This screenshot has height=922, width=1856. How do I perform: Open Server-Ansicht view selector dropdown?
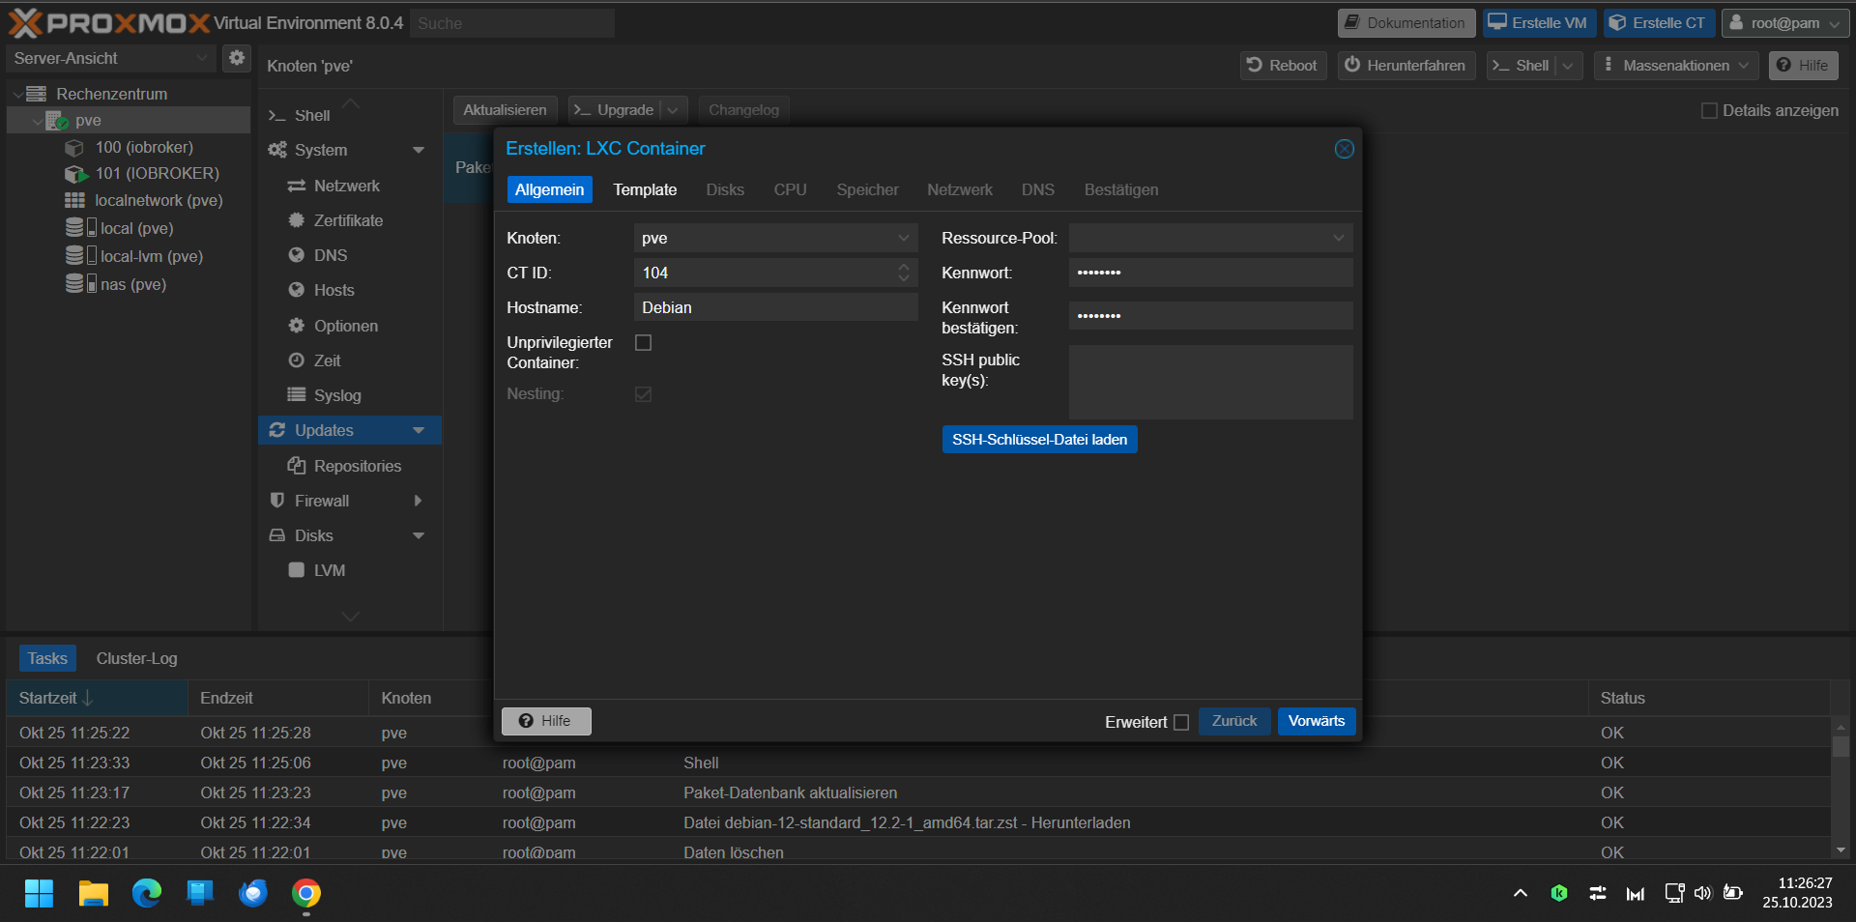tap(201, 58)
